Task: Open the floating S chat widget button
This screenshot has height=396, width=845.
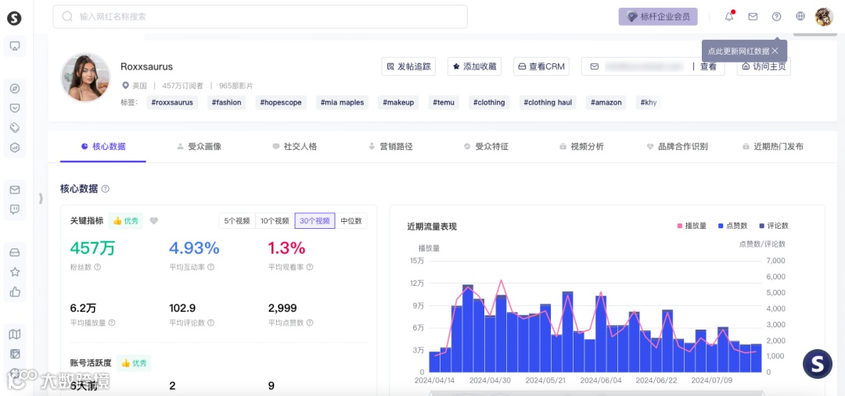Action: point(818,364)
